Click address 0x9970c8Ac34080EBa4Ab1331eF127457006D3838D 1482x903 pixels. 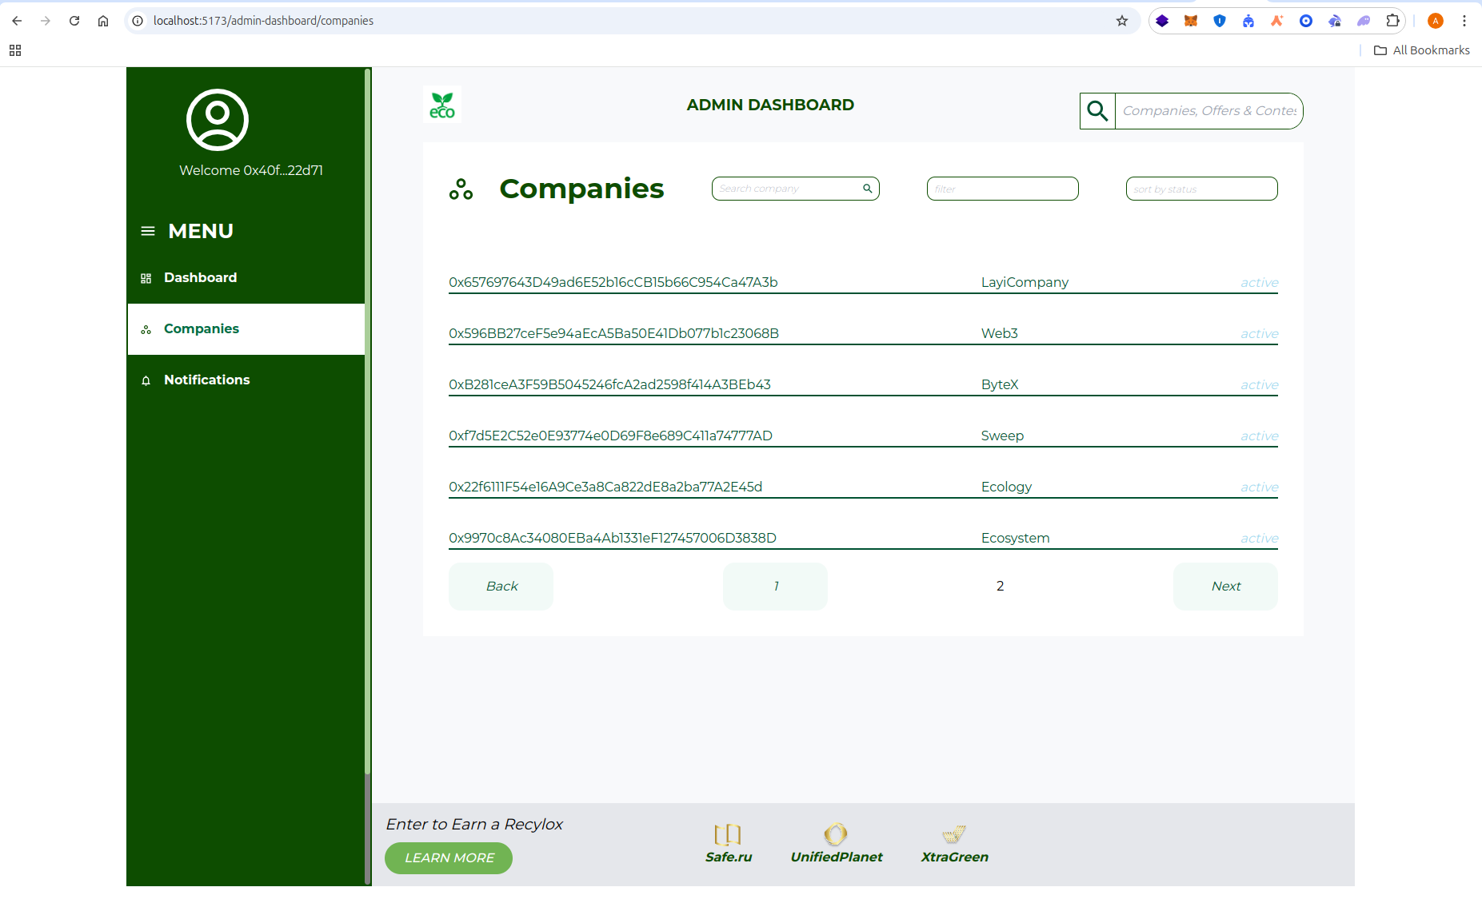(613, 539)
